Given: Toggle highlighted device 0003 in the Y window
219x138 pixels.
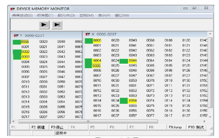Looking at the screenshot, I should coord(25,57).
